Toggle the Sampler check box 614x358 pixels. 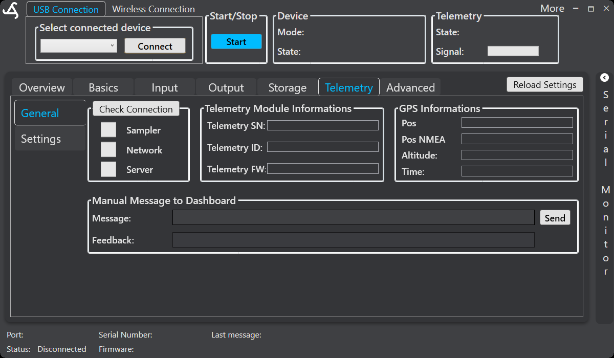click(x=108, y=130)
